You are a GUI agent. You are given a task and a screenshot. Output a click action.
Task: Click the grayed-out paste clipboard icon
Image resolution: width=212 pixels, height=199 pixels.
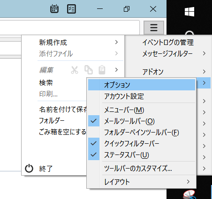[102, 70]
